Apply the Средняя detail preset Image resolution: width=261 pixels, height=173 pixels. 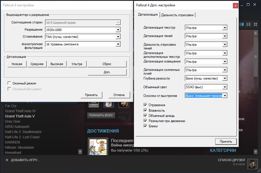pyautogui.click(x=37, y=64)
